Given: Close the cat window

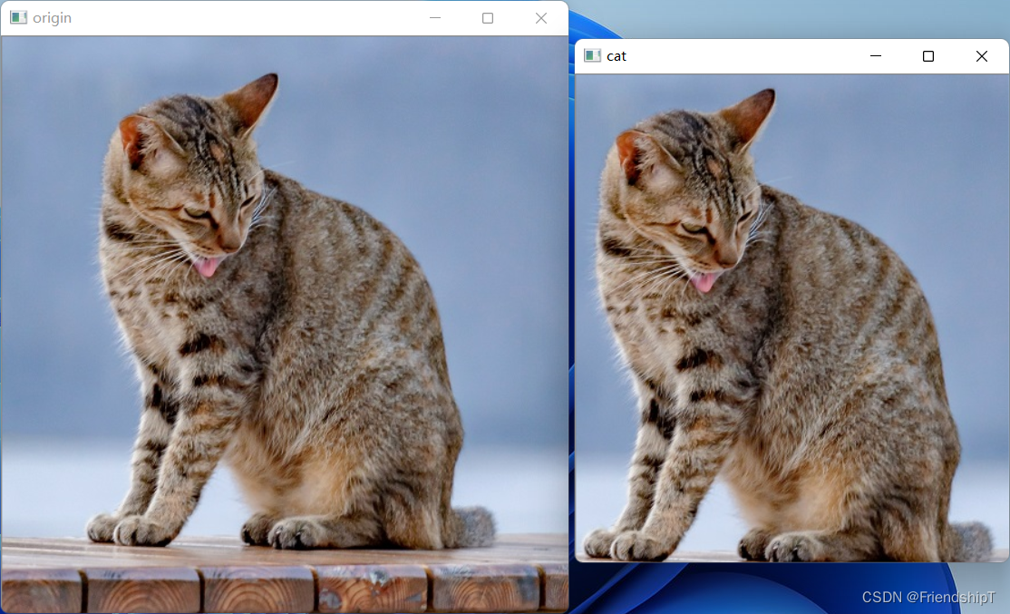Looking at the screenshot, I should 981,56.
